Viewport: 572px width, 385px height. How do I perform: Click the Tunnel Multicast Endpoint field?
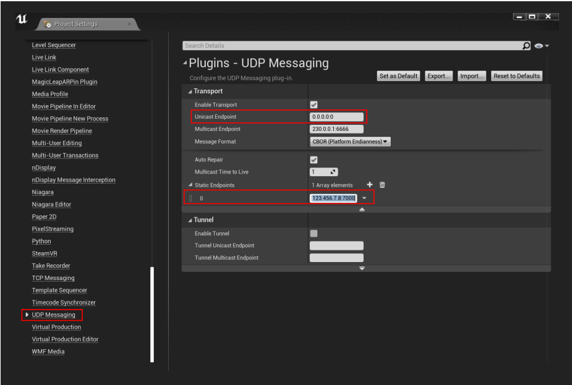[336, 258]
